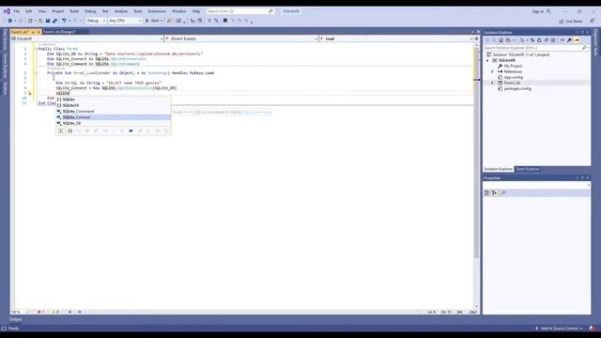Close the Form1.vb editor tab
This screenshot has height=338, width=601.
[x=39, y=32]
